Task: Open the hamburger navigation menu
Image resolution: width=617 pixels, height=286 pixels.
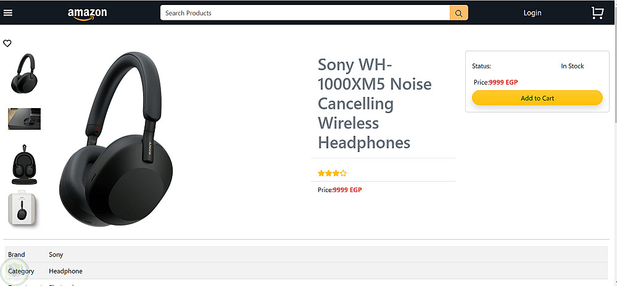Action: (x=8, y=13)
